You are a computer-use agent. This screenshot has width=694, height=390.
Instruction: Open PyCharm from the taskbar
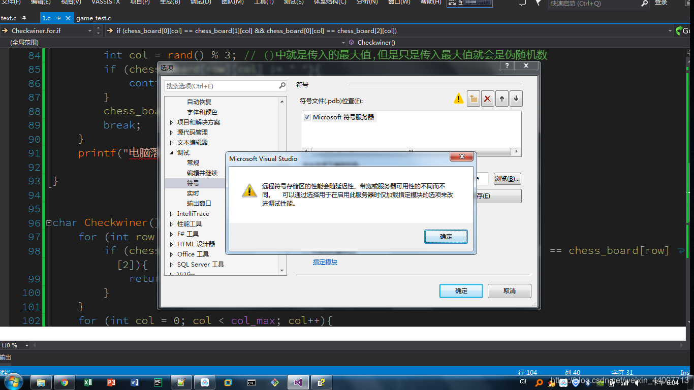(x=158, y=382)
